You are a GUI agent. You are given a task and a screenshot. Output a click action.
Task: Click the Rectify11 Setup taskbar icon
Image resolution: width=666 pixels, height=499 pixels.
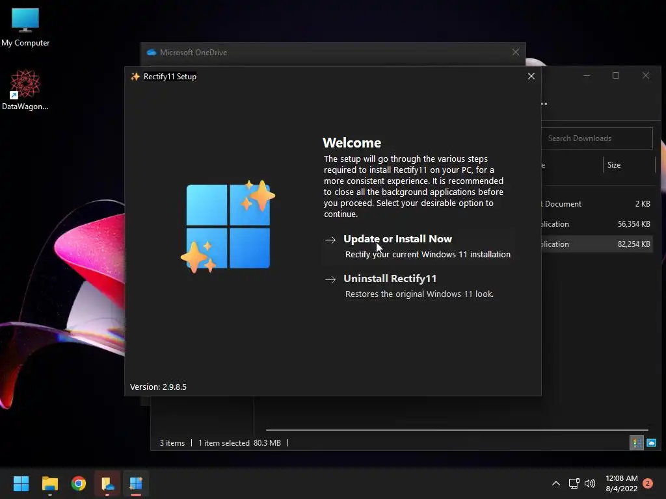136,483
